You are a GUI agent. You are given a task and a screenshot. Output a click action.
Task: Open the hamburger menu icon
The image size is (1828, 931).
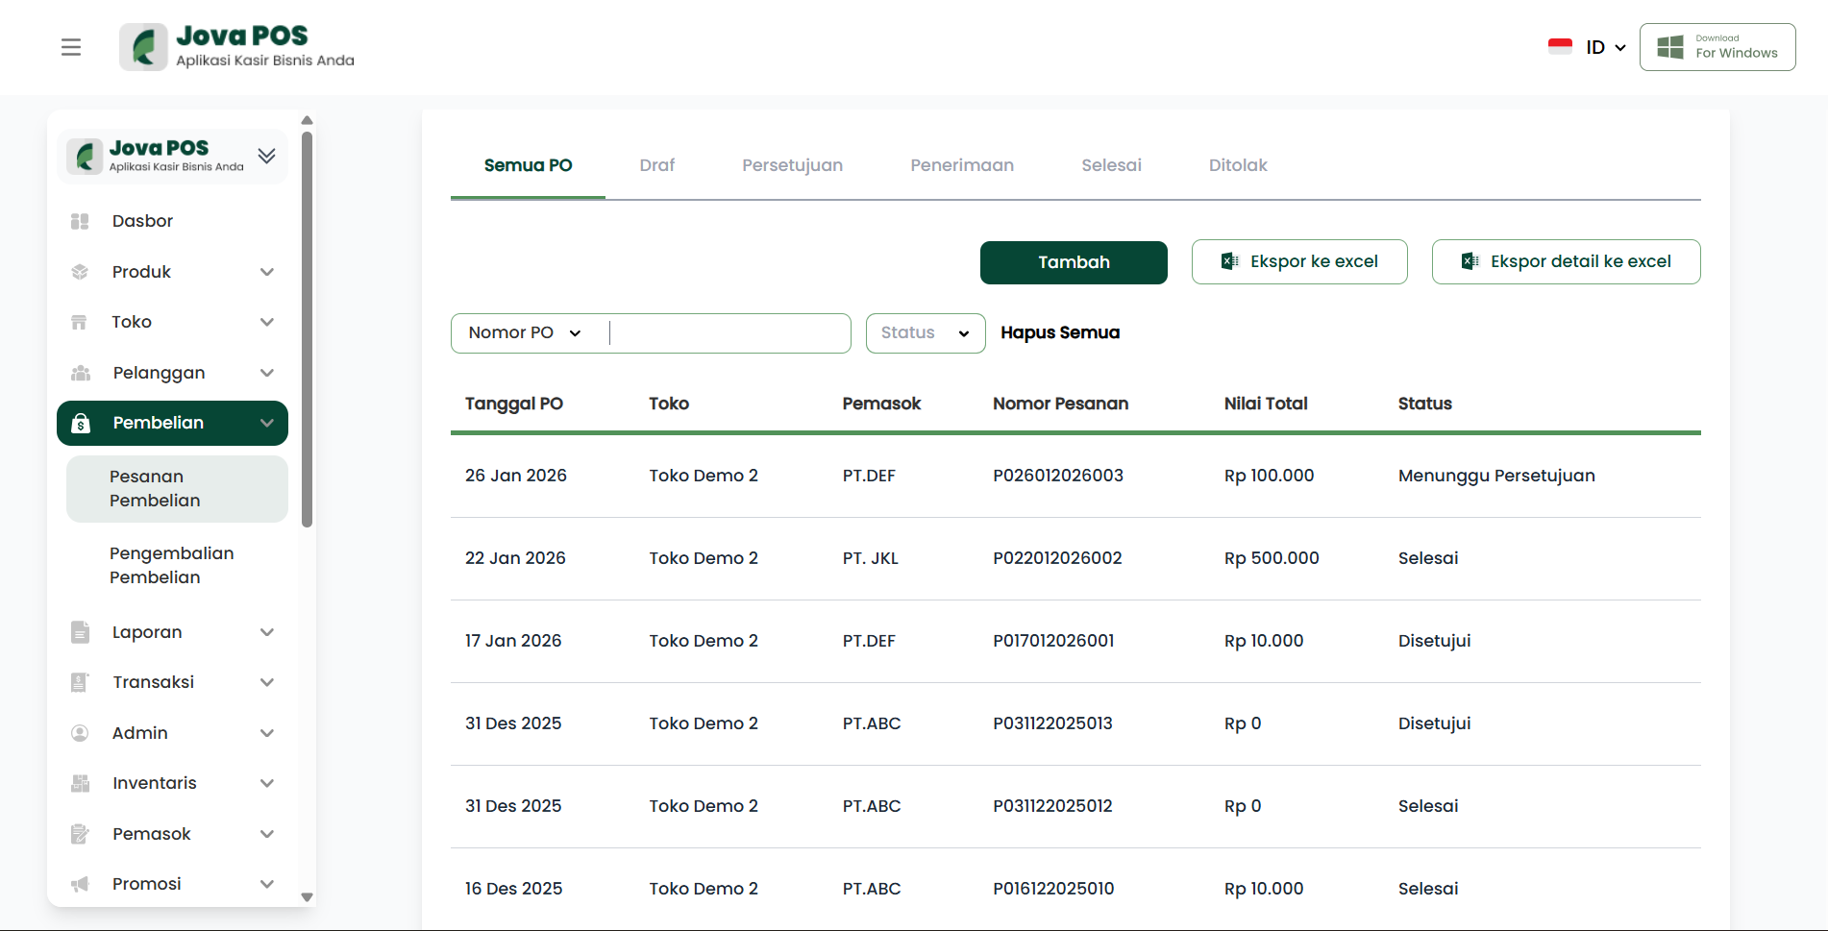click(71, 47)
